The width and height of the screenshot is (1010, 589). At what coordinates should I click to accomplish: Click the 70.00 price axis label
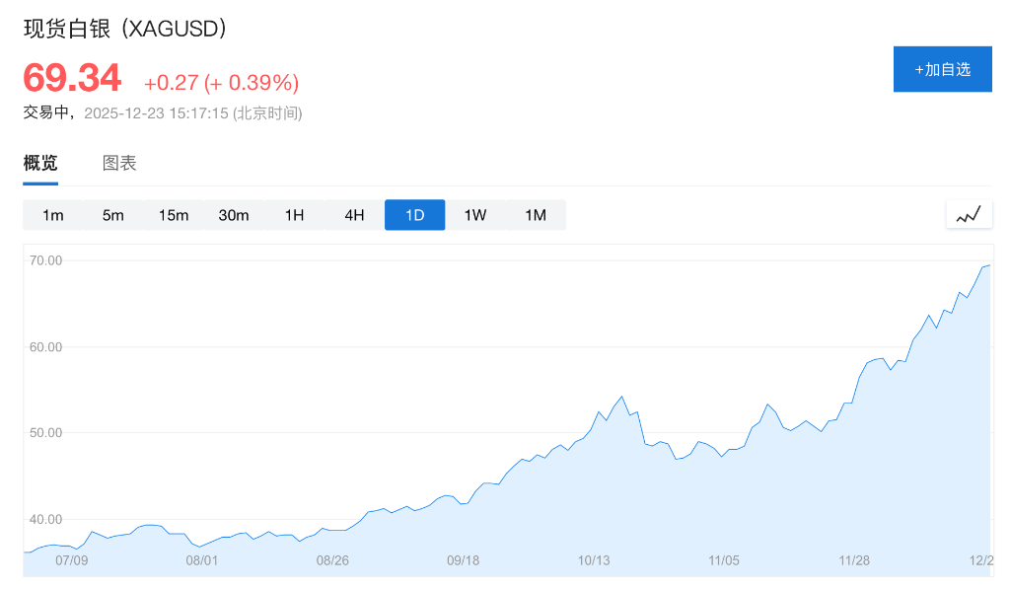tap(46, 260)
